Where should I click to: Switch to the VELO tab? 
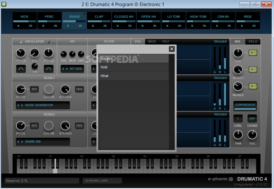click(253, 41)
